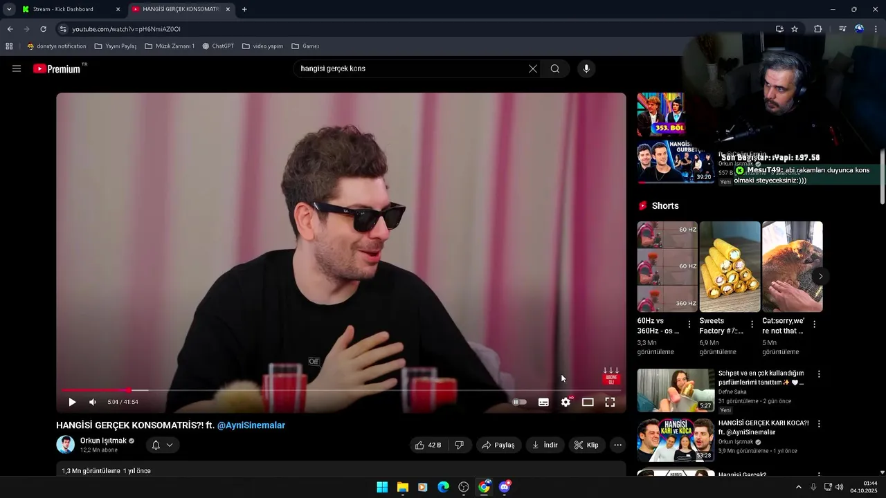
Task: Create a clip with Klip button
Action: [x=586, y=445]
